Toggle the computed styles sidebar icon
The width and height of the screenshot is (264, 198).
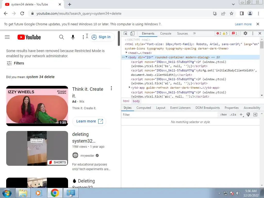255,115
